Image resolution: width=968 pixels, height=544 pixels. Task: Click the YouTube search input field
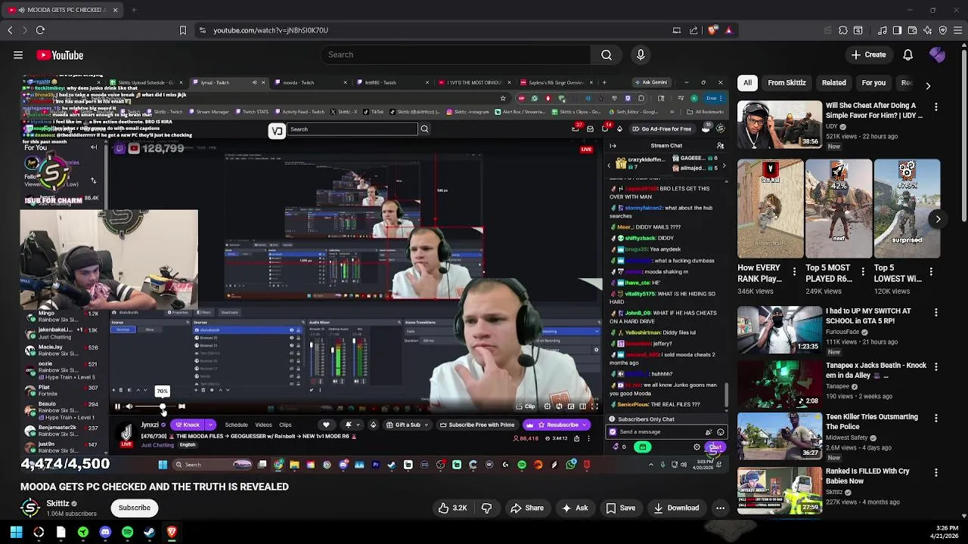click(457, 54)
